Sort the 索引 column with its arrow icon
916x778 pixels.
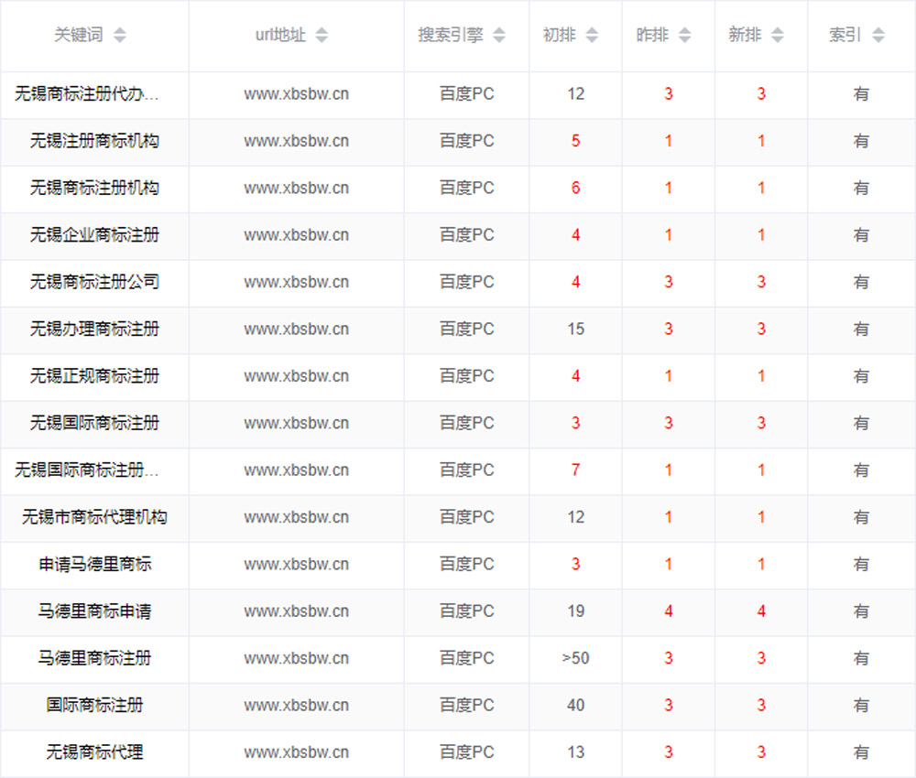click(878, 36)
